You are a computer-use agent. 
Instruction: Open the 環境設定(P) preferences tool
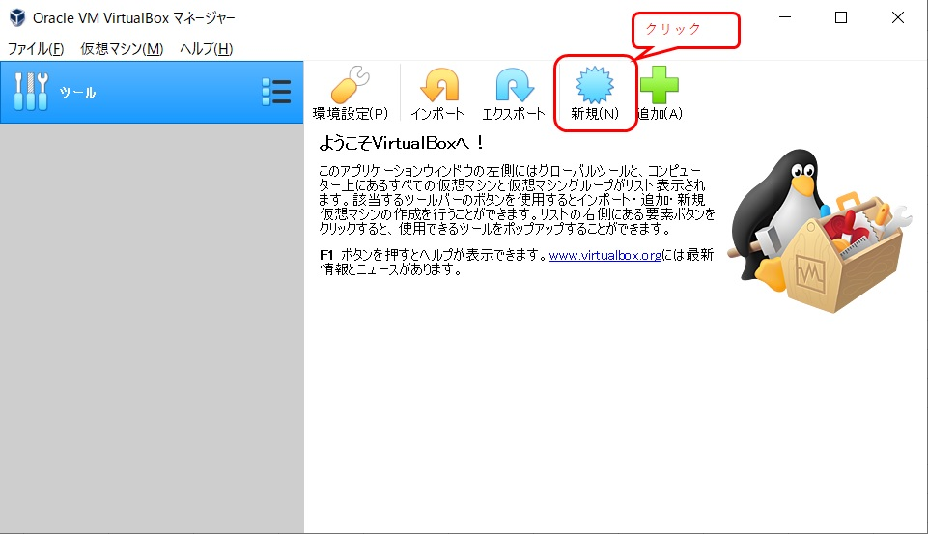coord(351,93)
